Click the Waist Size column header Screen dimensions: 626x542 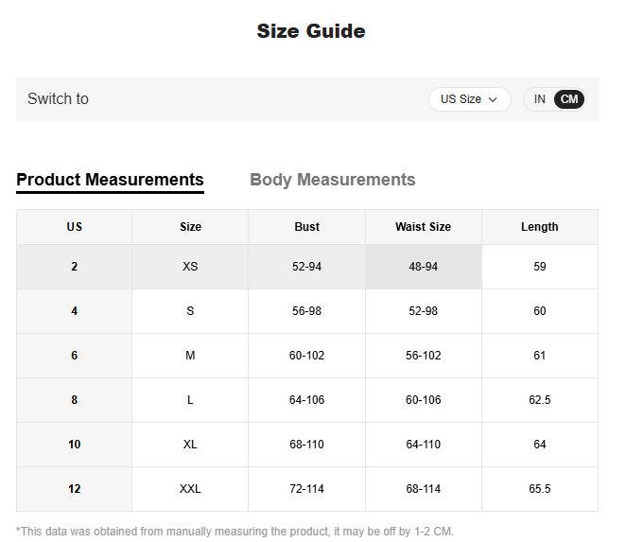pyautogui.click(x=424, y=227)
